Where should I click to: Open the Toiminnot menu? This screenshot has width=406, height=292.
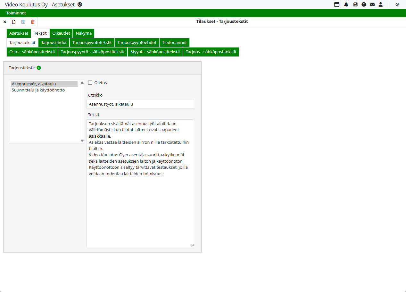click(16, 13)
